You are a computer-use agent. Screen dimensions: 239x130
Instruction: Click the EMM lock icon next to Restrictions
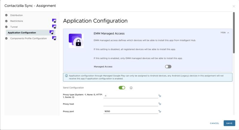[x=54, y=21]
